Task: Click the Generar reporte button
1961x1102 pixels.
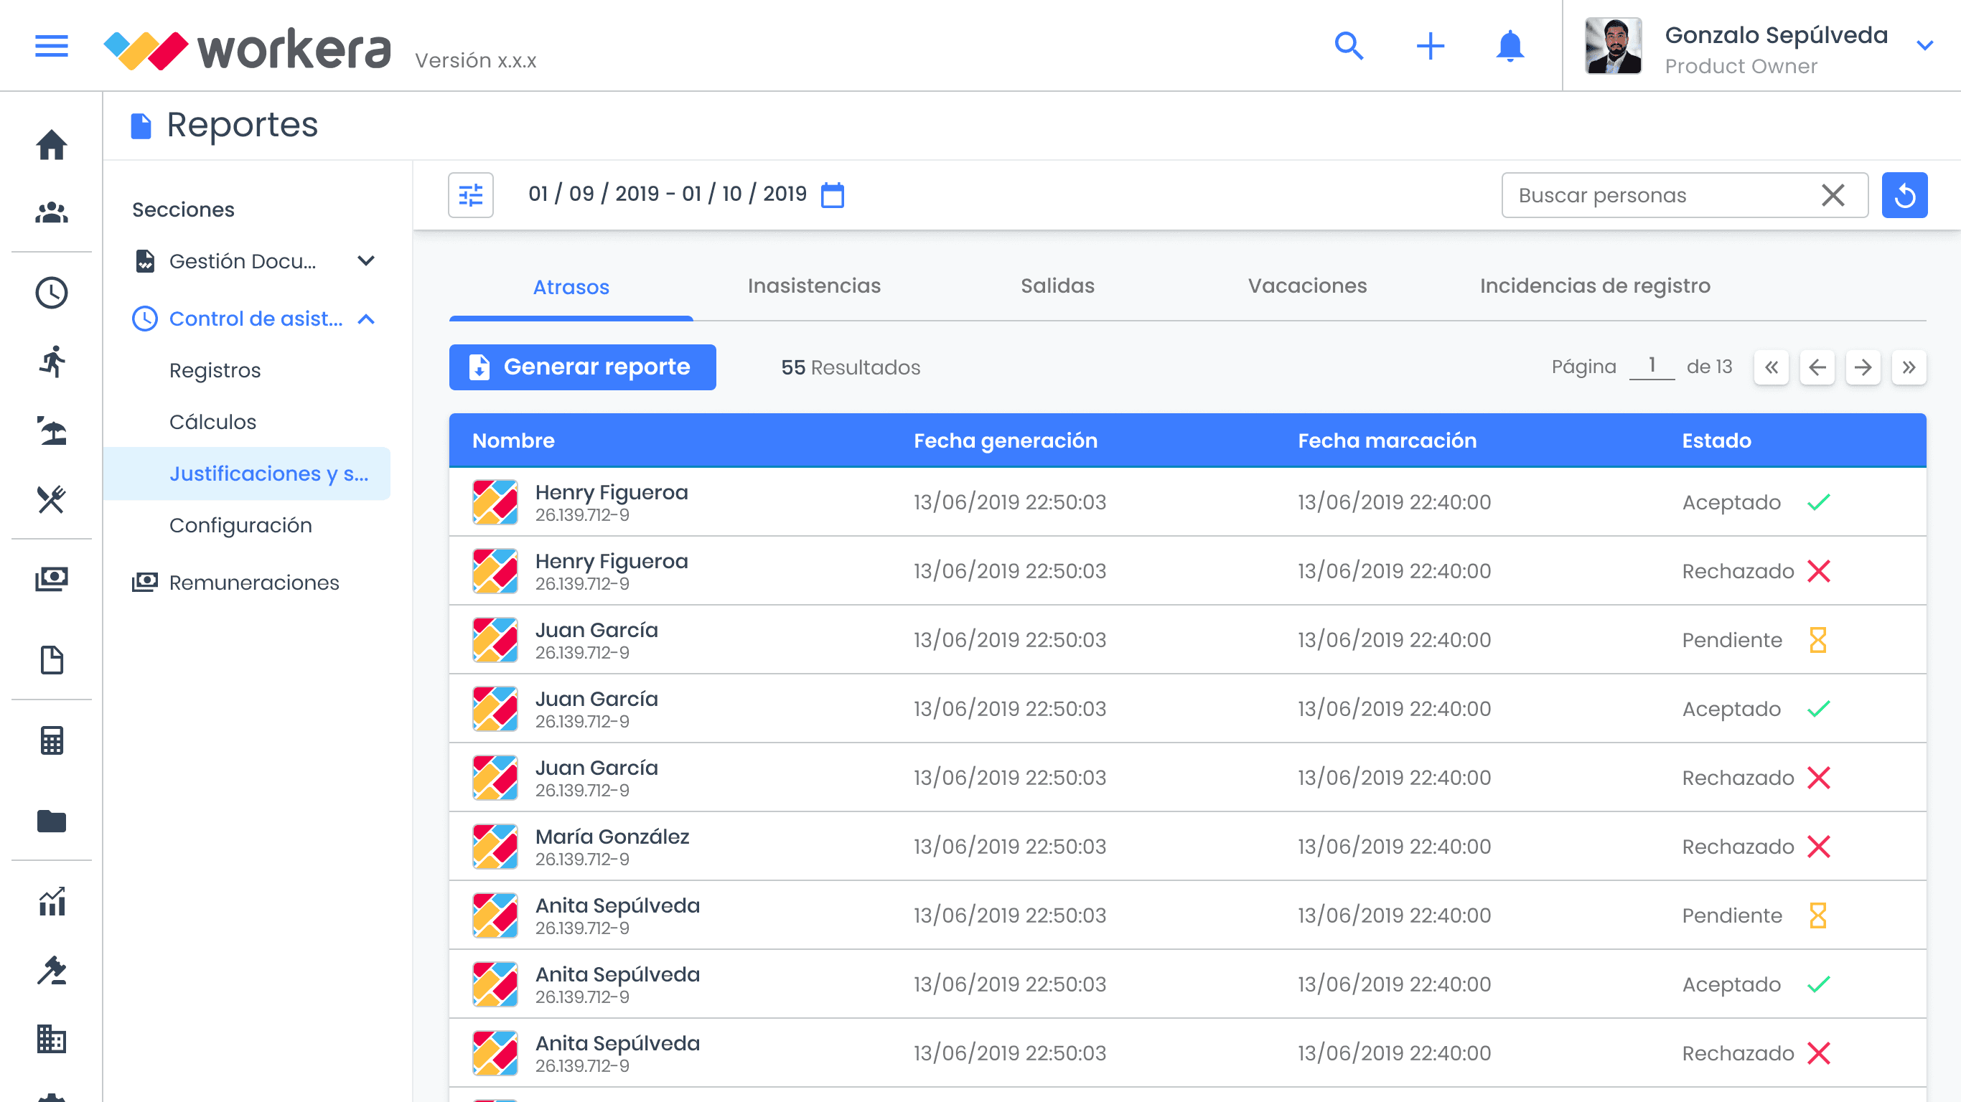Action: click(582, 367)
